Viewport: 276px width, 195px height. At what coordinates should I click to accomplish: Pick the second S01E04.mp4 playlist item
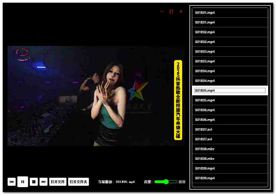(x=230, y=81)
